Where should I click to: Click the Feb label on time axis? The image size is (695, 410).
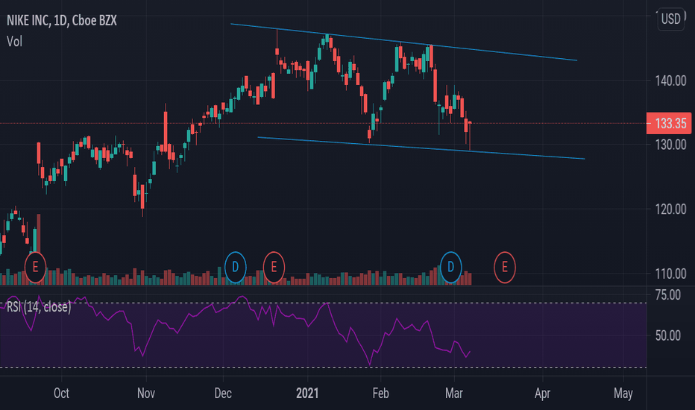pyautogui.click(x=380, y=393)
